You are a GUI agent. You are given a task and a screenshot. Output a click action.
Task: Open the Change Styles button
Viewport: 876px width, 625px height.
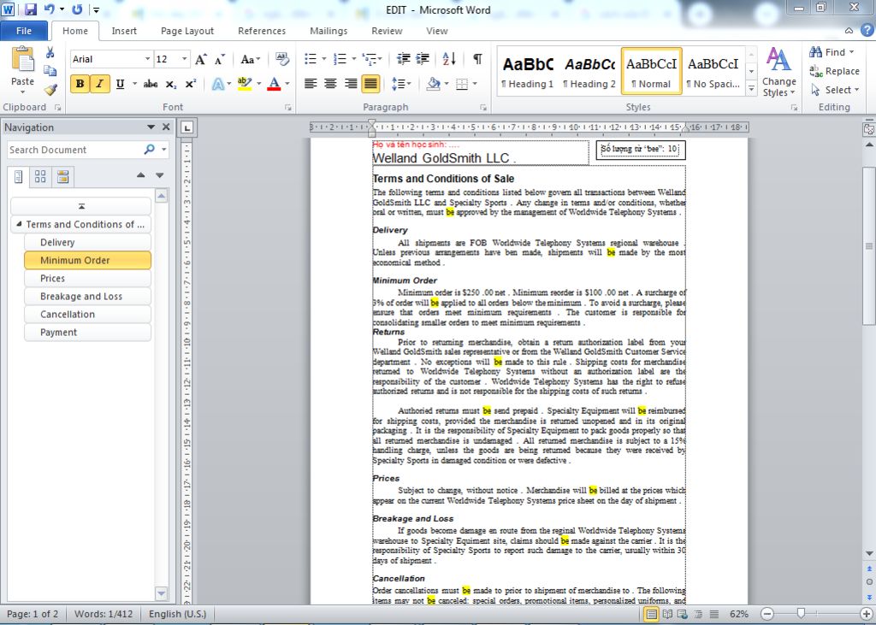(x=778, y=72)
